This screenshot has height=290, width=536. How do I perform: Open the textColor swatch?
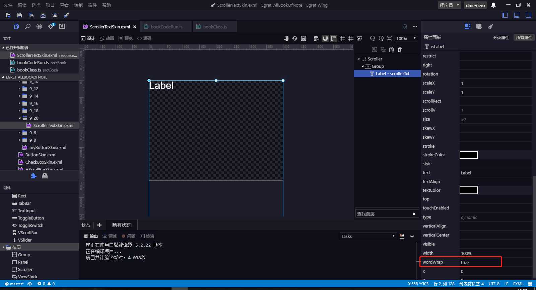pyautogui.click(x=469, y=190)
